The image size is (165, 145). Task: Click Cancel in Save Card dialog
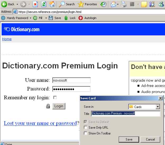[x=150, y=139]
